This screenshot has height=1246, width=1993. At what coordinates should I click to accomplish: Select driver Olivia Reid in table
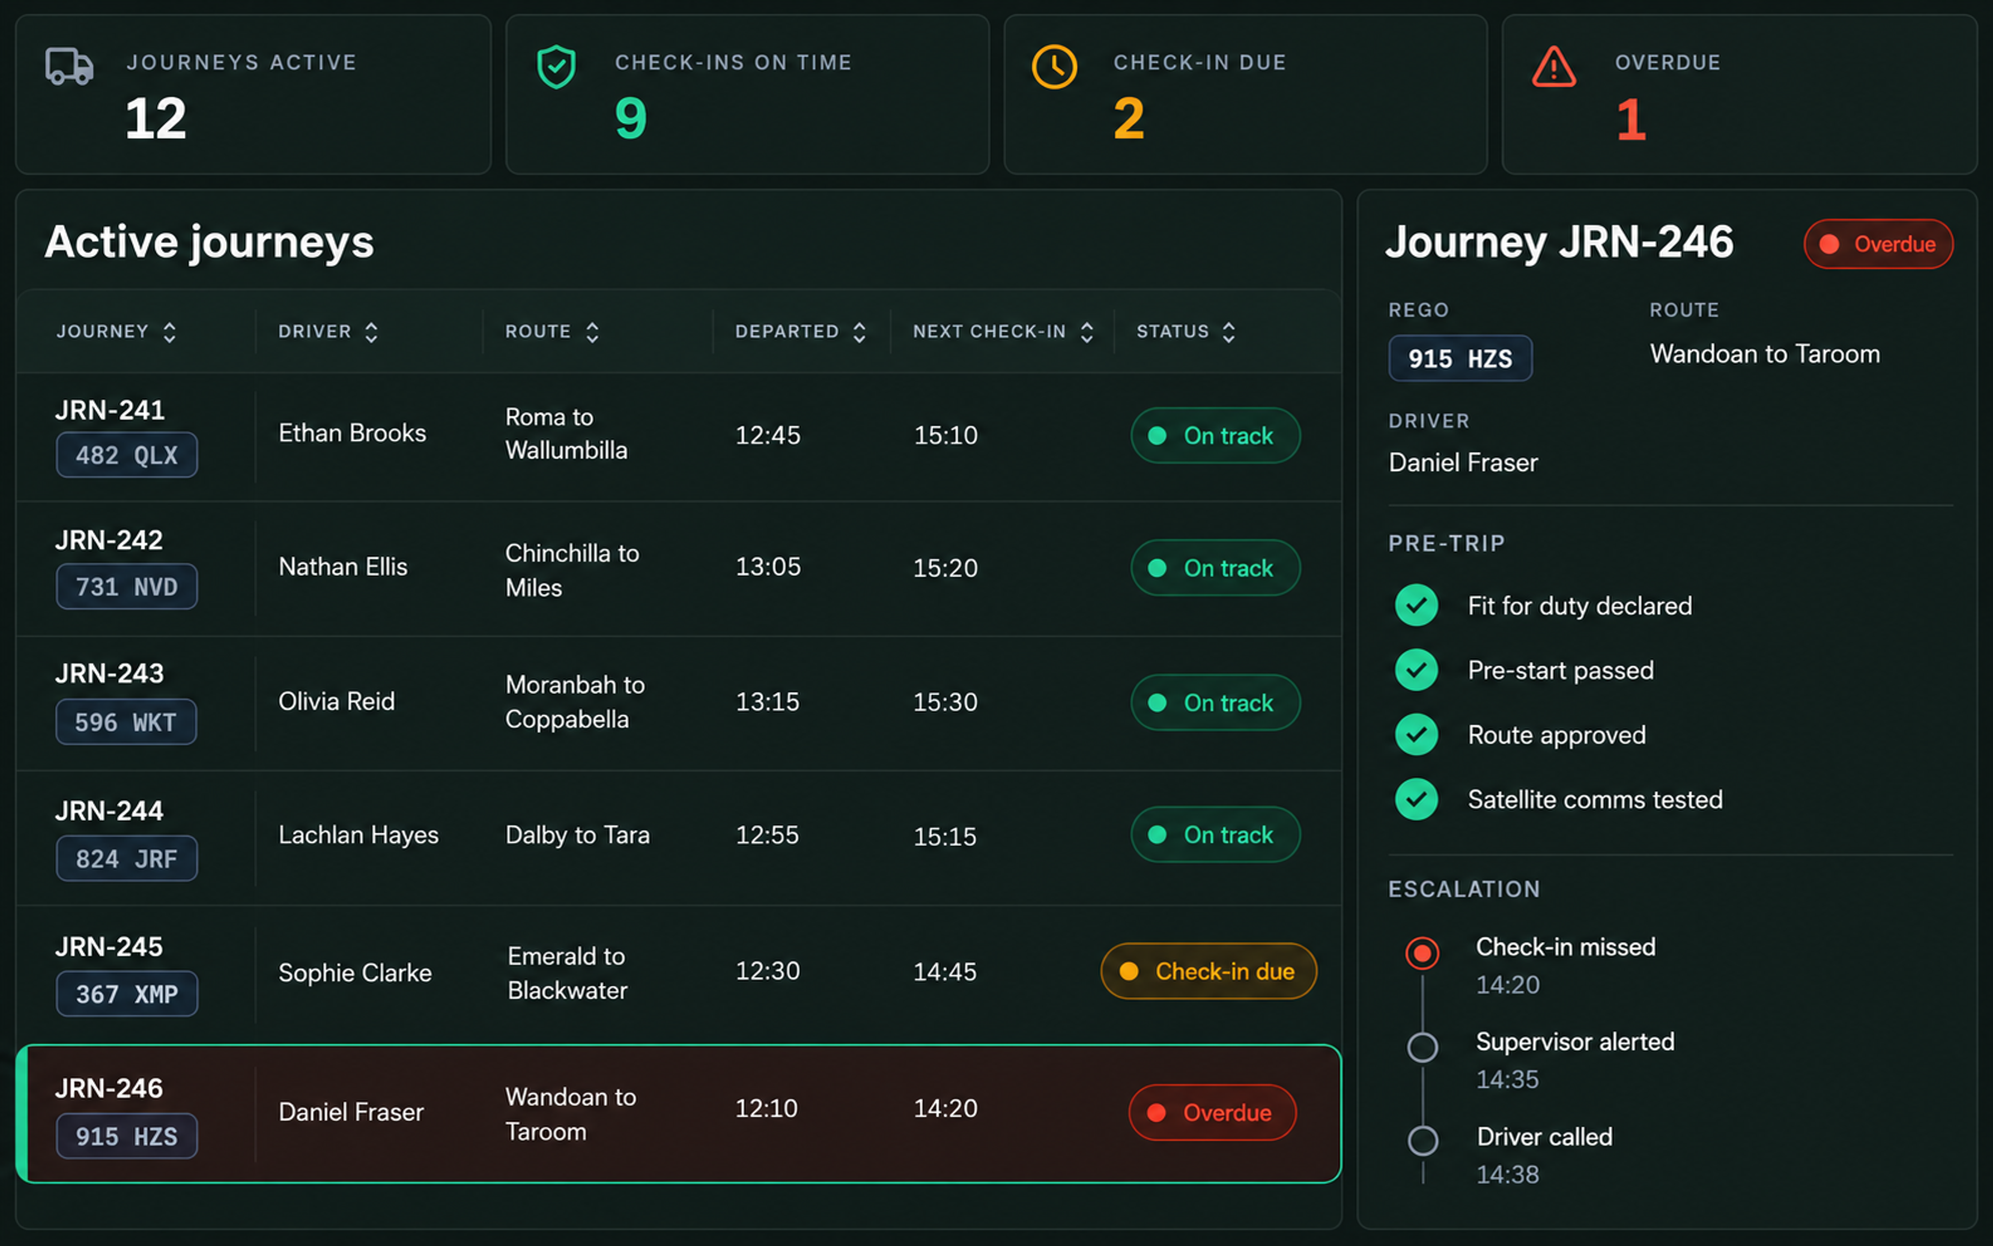tap(336, 701)
